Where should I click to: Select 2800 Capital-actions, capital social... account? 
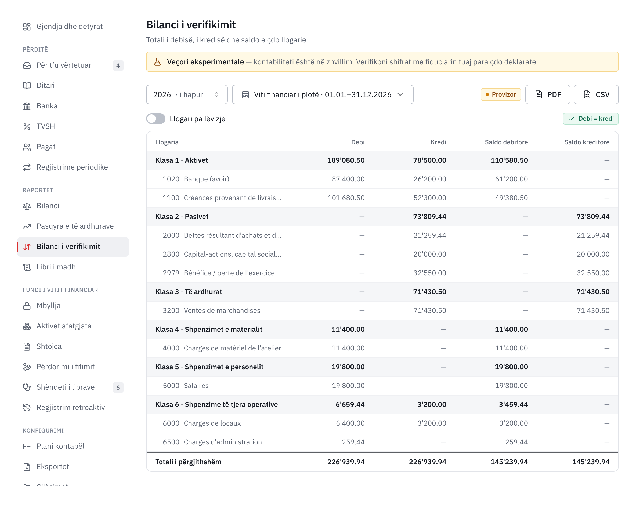pyautogui.click(x=382, y=255)
